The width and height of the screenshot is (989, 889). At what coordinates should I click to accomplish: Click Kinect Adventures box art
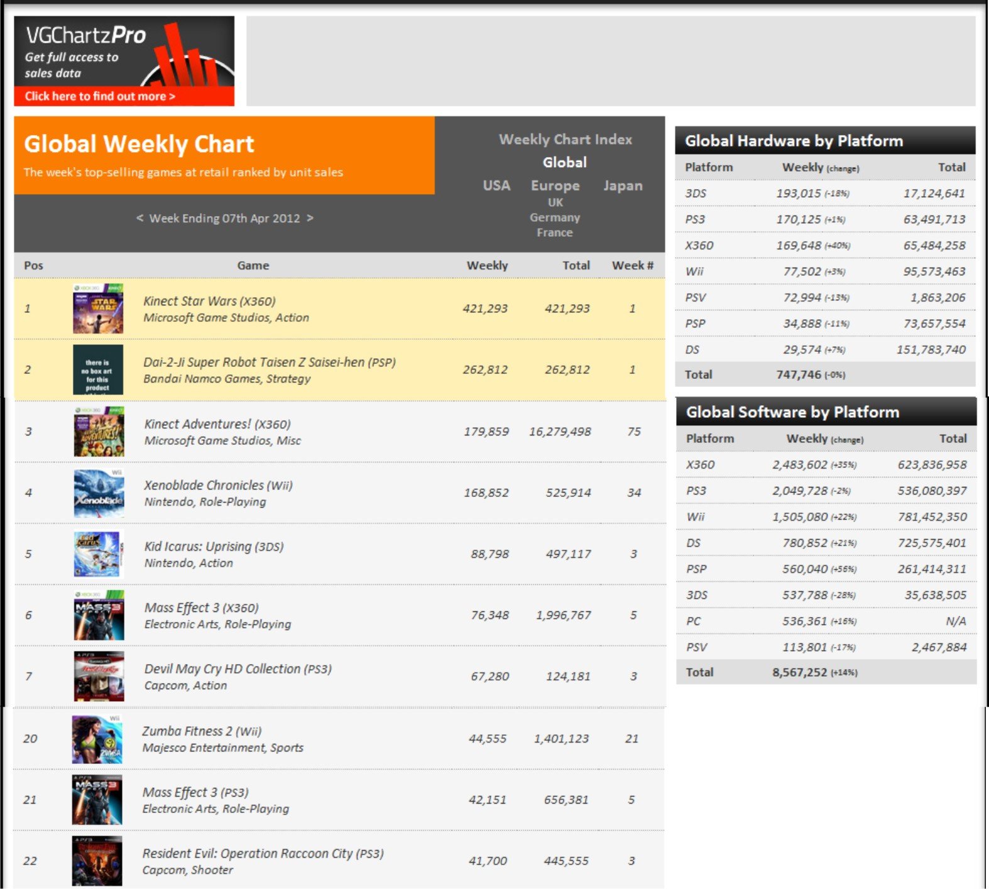(99, 431)
